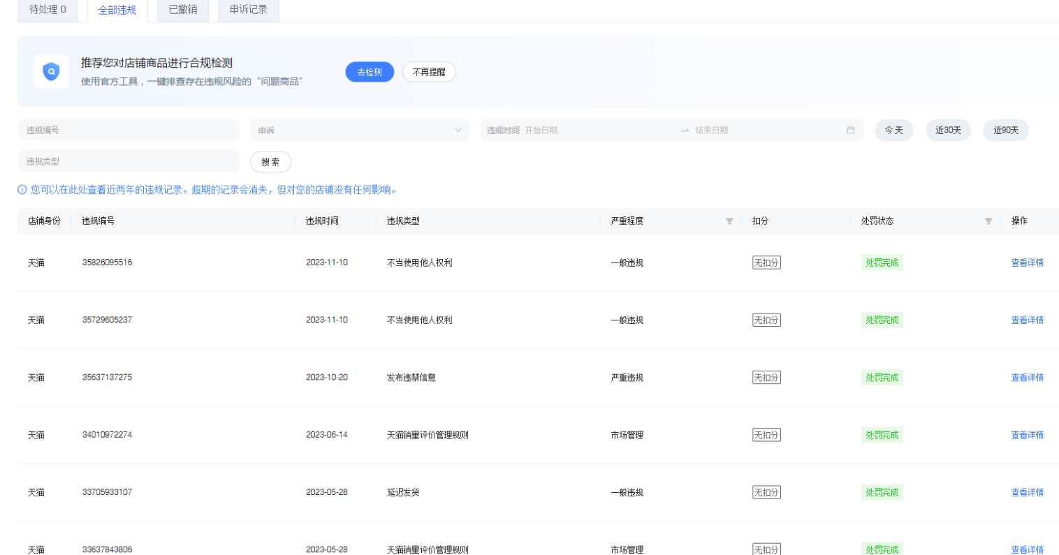Focus the 违规类型 input field
Image resolution: width=1059 pixels, height=555 pixels.
pos(129,161)
